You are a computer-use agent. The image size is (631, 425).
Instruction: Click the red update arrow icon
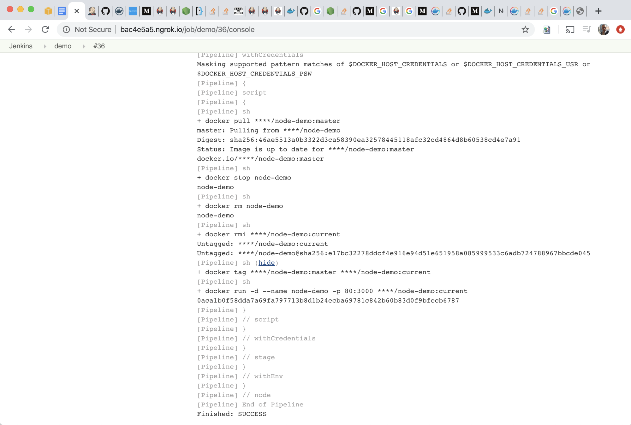tap(620, 30)
